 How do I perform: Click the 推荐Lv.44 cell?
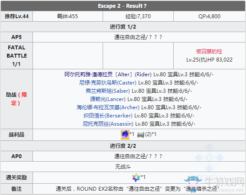coord(16,16)
